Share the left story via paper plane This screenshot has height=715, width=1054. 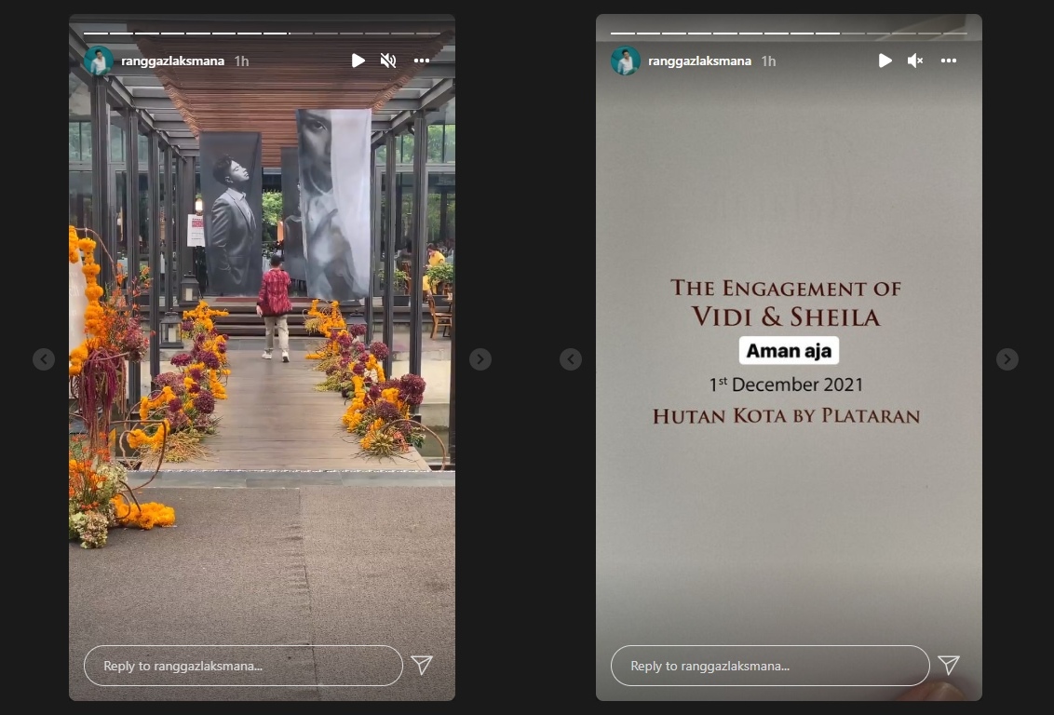422,665
